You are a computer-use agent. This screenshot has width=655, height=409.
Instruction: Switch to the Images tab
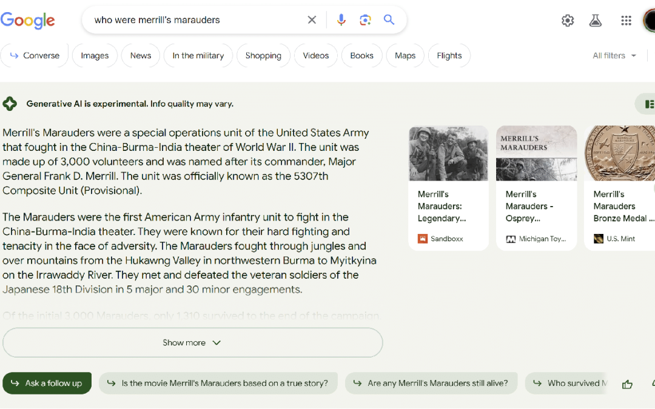tap(95, 55)
